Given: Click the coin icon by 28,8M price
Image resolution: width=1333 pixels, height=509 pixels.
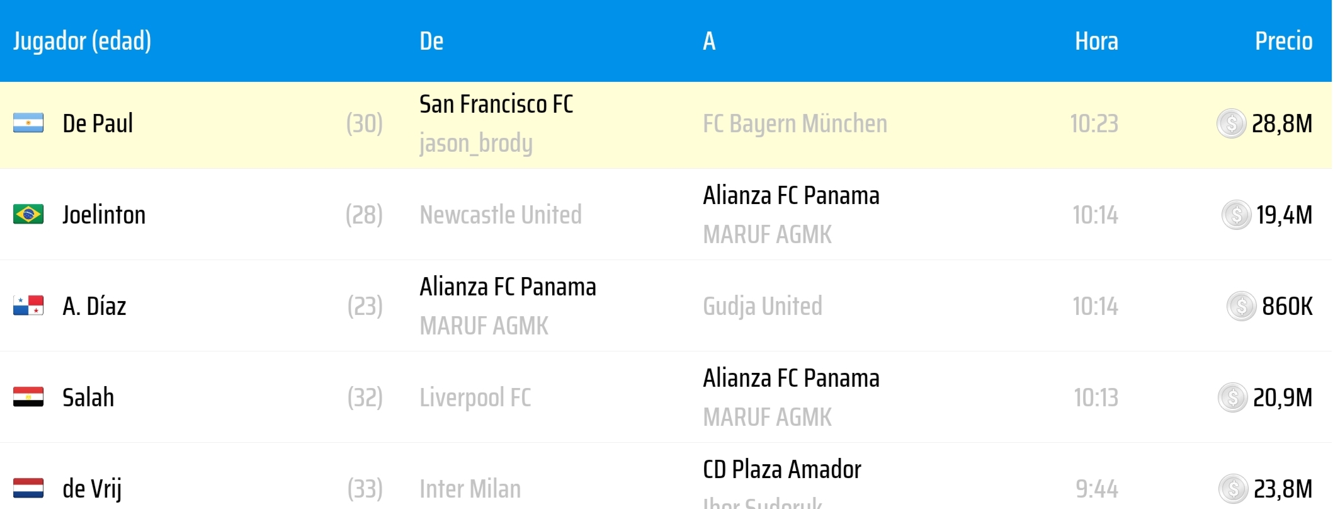Looking at the screenshot, I should [1231, 123].
